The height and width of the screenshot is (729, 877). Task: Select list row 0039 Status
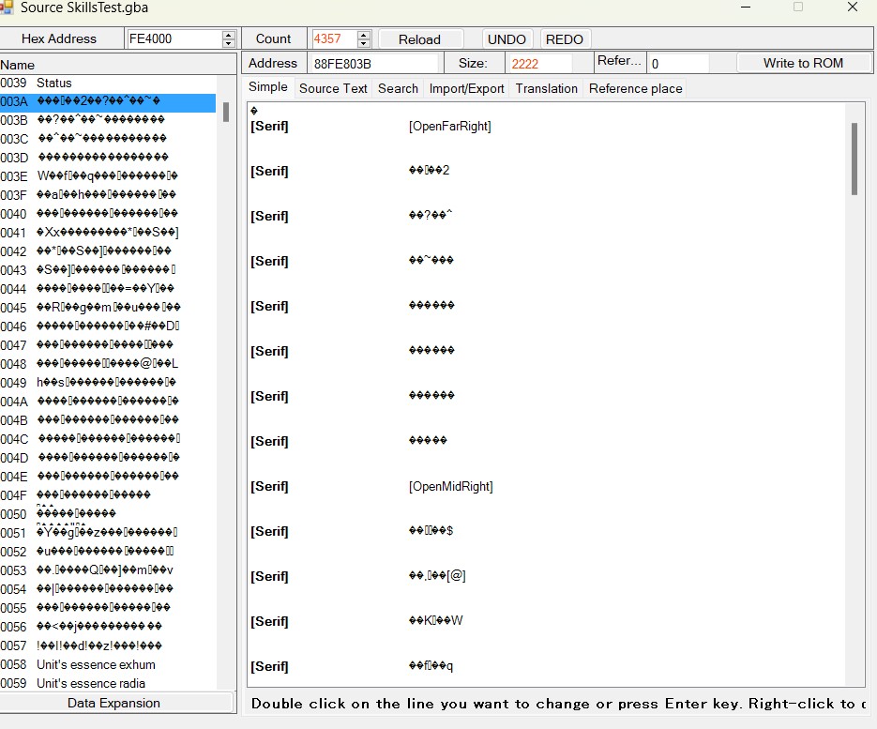coord(108,83)
